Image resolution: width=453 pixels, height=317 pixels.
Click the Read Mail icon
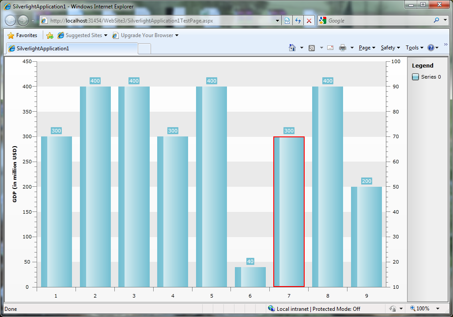click(330, 48)
